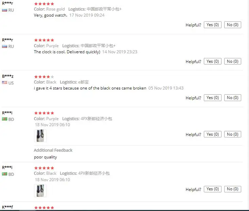Image resolution: width=249 pixels, height=211 pixels.
Task: Click the Bangladesh flag on the 'poor quality' review
Action: (x=4, y=119)
